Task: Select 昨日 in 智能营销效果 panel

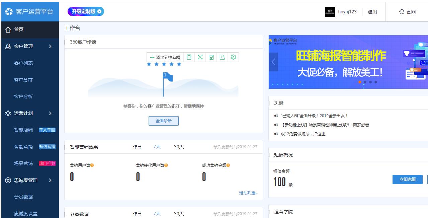Action: click(x=137, y=147)
